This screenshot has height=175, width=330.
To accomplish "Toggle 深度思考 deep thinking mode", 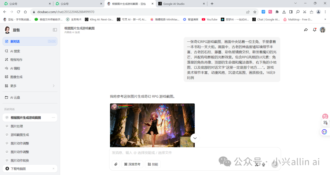I will 132,164.
